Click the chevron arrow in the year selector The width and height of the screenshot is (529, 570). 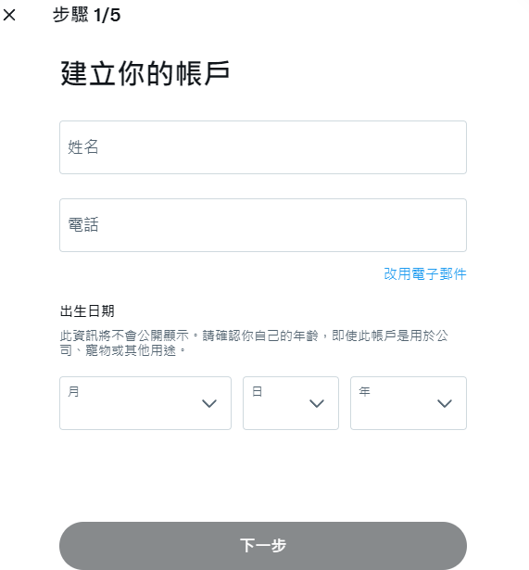pos(445,403)
